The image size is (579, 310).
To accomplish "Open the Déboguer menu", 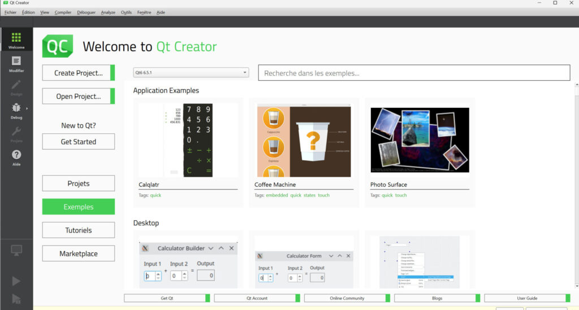I will point(86,12).
